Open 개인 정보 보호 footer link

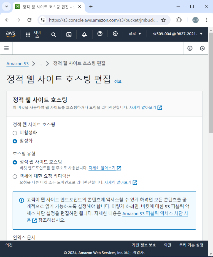pos(144,245)
